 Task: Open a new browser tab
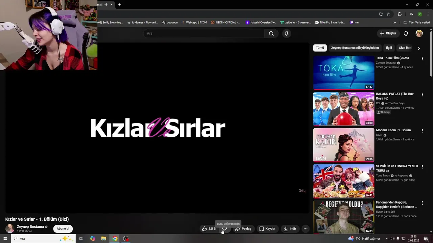119,4
